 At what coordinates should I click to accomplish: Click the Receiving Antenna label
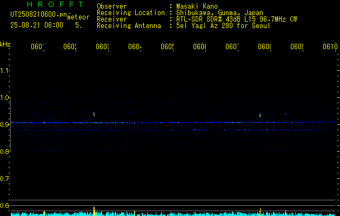tap(129, 26)
